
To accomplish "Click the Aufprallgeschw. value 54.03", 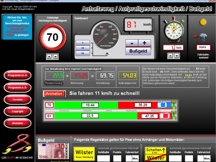I will coord(128,76).
